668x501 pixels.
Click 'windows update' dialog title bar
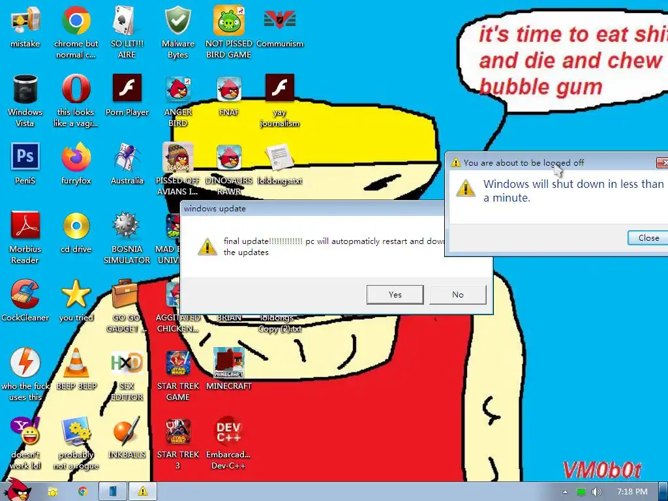pyautogui.click(x=312, y=208)
